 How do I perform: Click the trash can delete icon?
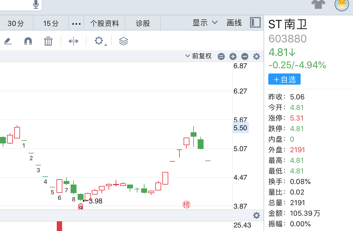tap(48, 41)
